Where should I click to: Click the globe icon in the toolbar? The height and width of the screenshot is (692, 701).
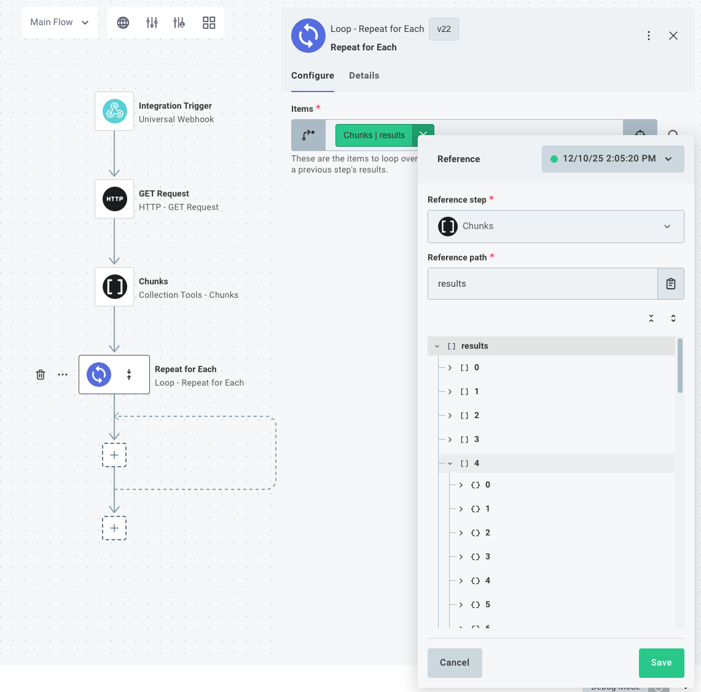tap(123, 23)
